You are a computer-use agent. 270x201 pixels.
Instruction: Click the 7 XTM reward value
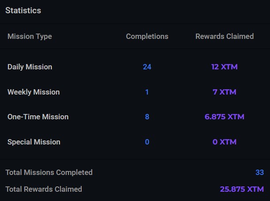(x=225, y=92)
